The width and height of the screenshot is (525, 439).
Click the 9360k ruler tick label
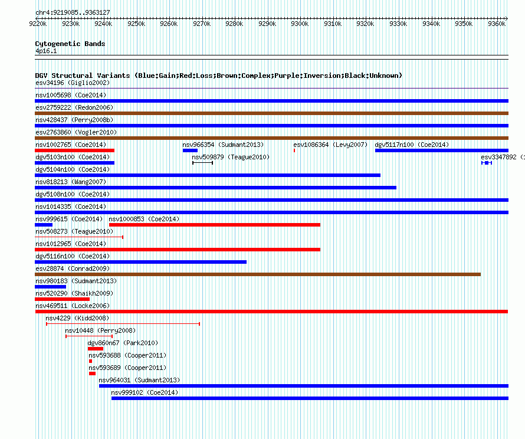497,24
